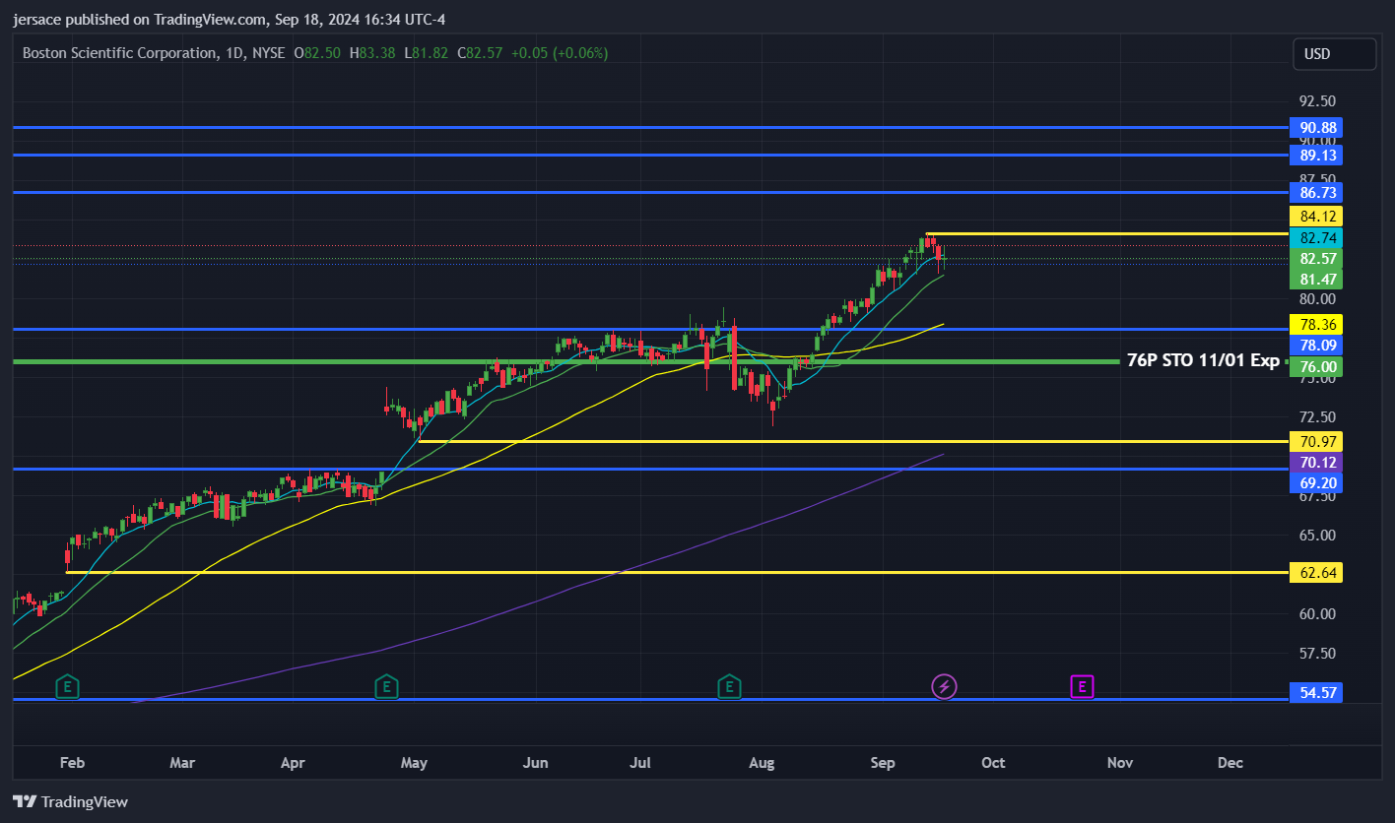Click the green 81.47 price label
Screen dimensions: 1395x823
tap(1317, 280)
